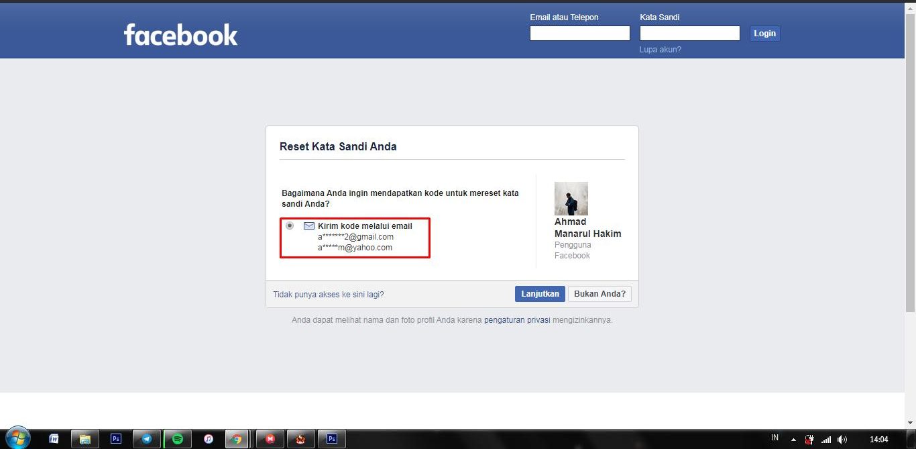Open Microsoft Word from the taskbar
This screenshot has width=916, height=449.
pos(54,439)
